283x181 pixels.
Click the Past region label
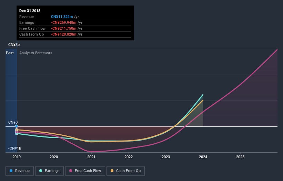pos(10,53)
